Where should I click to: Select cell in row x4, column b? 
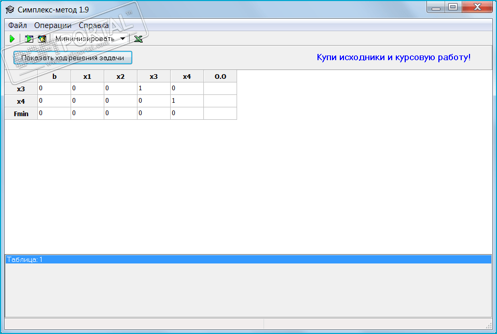click(x=54, y=101)
